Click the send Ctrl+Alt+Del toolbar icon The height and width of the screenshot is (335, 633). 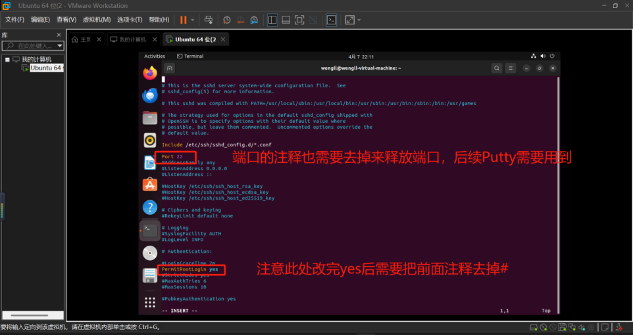coord(209,20)
